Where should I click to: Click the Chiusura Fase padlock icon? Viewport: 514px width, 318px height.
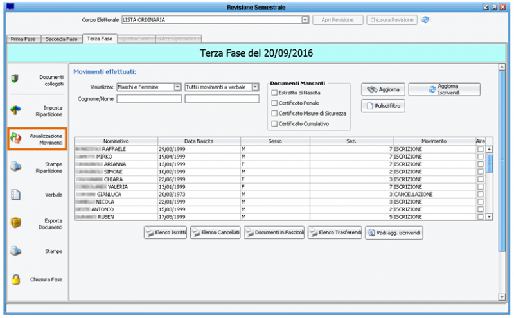pyautogui.click(x=15, y=279)
